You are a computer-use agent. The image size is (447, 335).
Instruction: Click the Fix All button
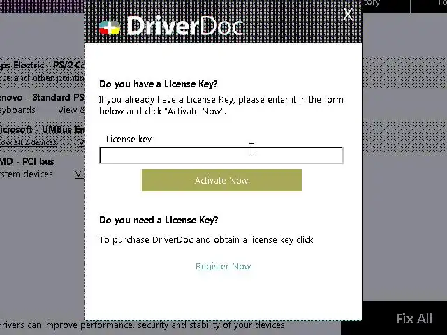click(414, 318)
